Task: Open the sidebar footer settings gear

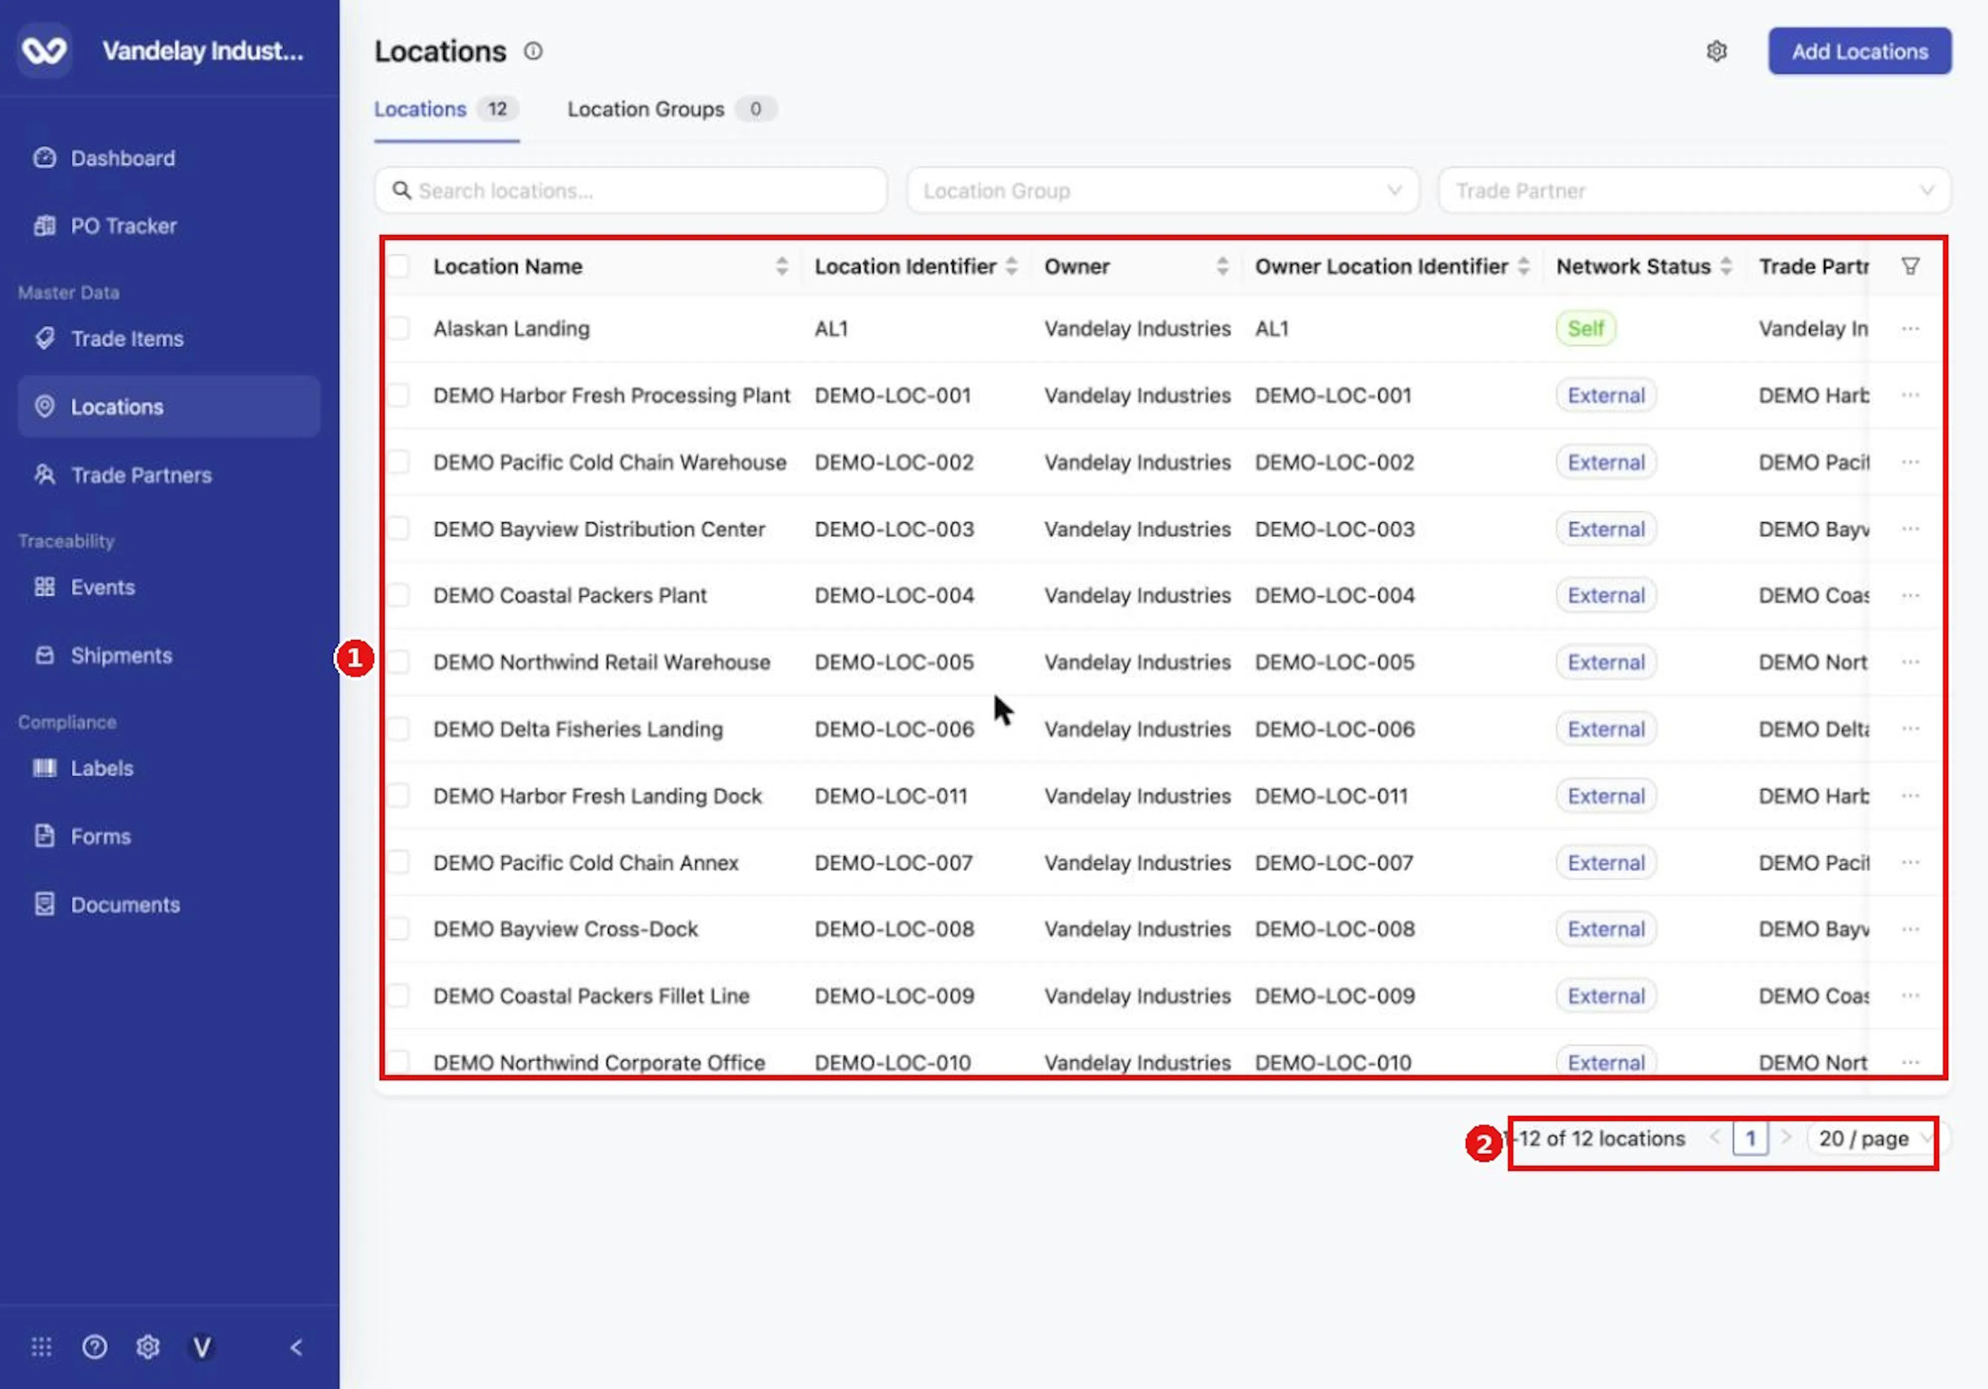Action: click(x=148, y=1347)
